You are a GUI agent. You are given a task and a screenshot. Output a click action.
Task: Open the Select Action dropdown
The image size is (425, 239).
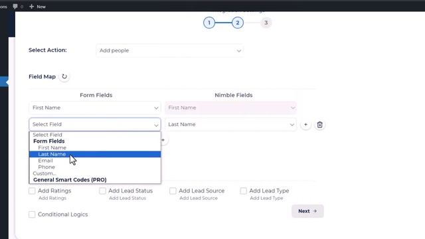(x=170, y=50)
